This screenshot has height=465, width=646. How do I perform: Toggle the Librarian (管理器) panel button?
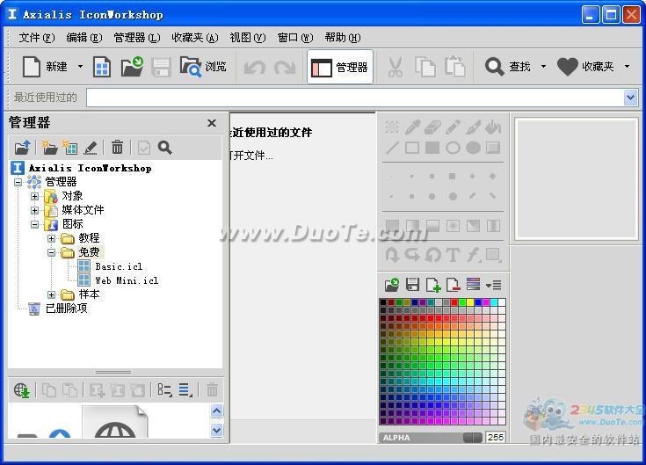coord(340,67)
